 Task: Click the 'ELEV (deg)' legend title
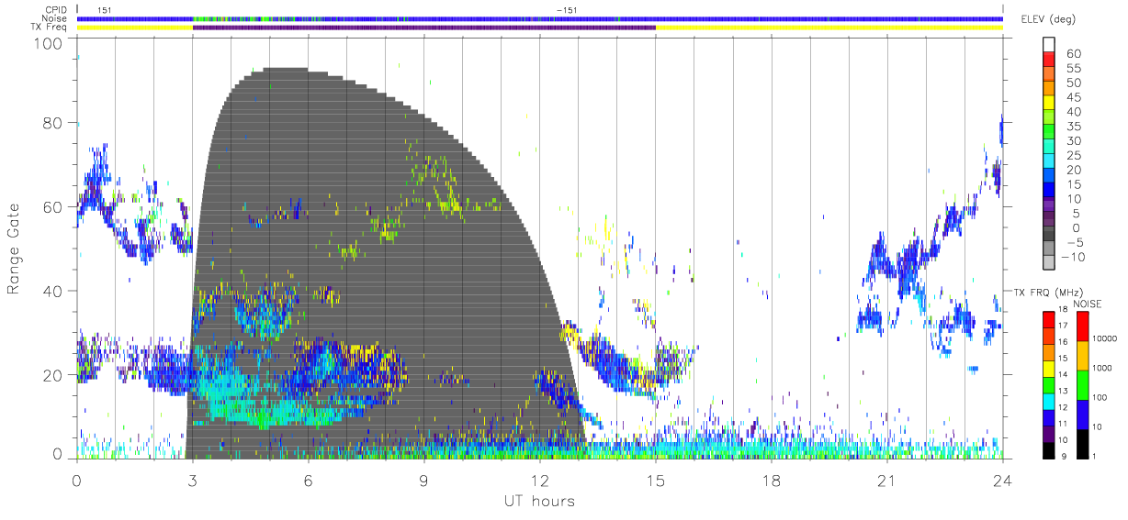(1048, 19)
